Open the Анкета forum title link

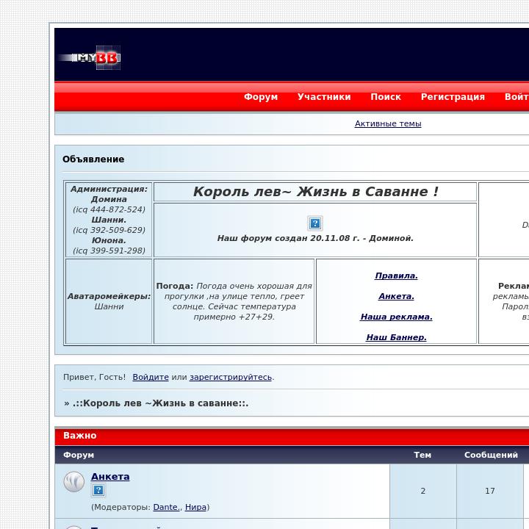[110, 476]
